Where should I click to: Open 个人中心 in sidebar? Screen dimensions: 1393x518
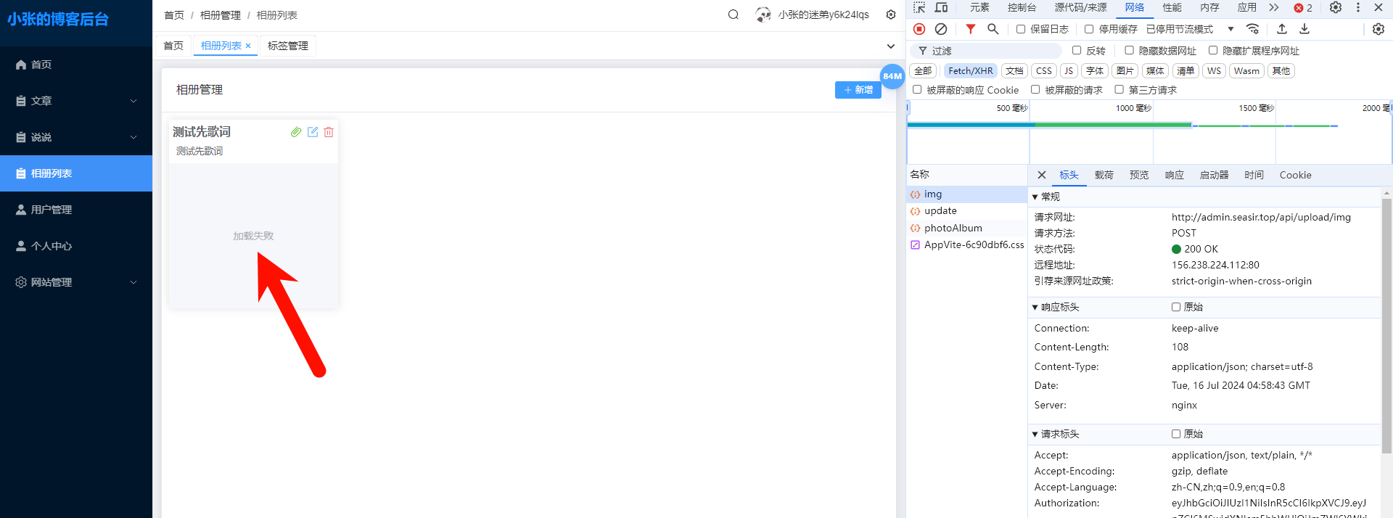pyautogui.click(x=76, y=246)
